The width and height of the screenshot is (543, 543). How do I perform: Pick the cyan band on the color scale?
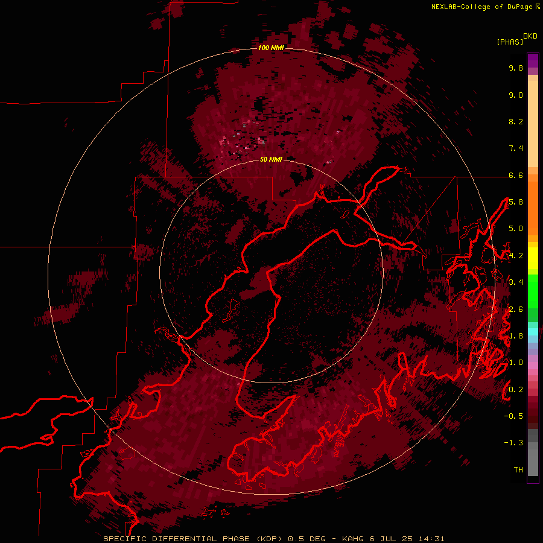pos(533,331)
